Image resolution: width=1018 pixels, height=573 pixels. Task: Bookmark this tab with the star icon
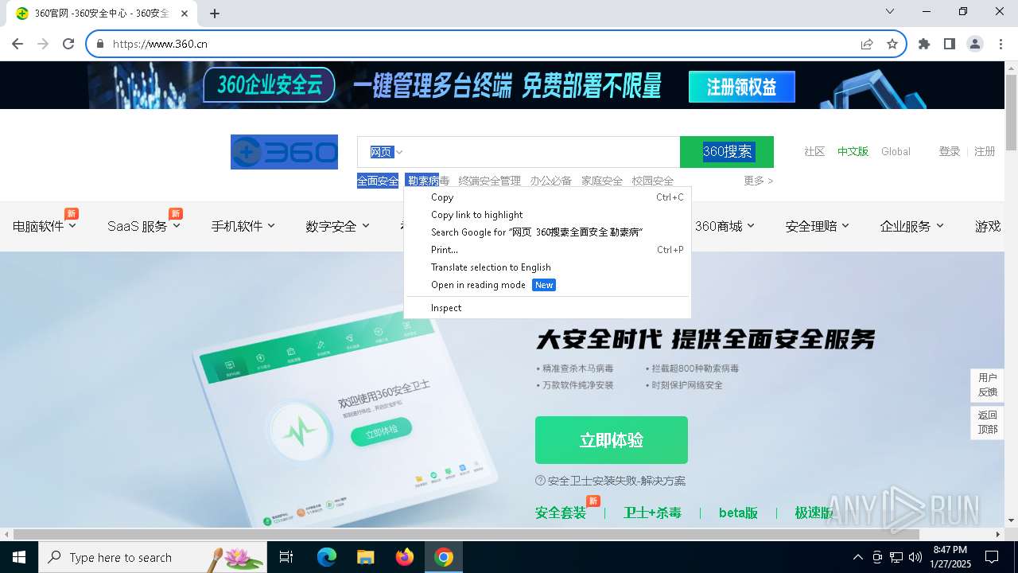pos(892,44)
